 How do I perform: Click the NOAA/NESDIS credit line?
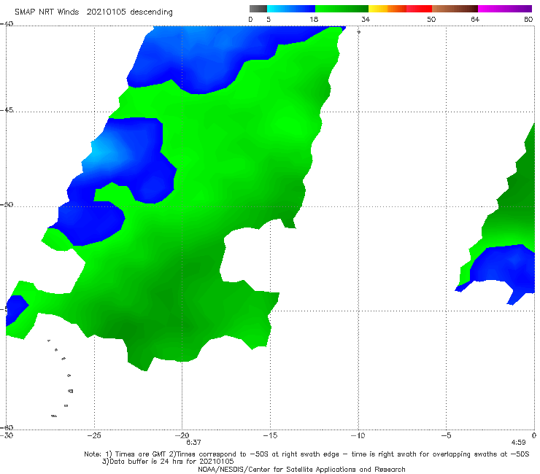[301, 469]
